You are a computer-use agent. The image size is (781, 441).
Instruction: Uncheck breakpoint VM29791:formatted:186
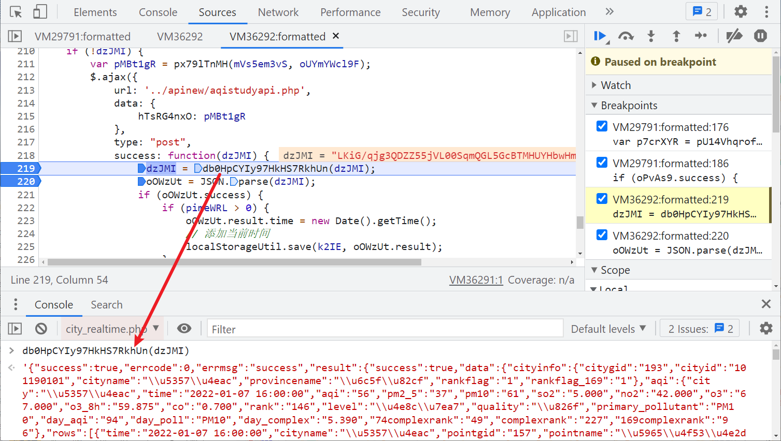pyautogui.click(x=602, y=163)
